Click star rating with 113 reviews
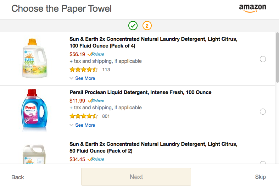 [84, 70]
